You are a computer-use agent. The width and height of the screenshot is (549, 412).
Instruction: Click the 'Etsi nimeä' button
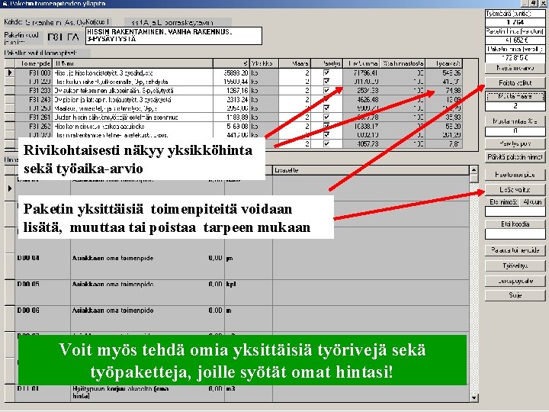click(502, 202)
